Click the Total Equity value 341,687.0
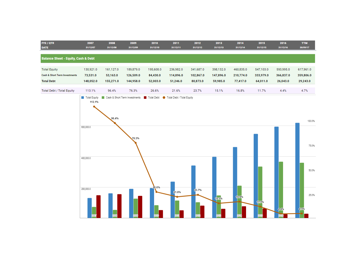 pyautogui.click(x=197, y=69)
